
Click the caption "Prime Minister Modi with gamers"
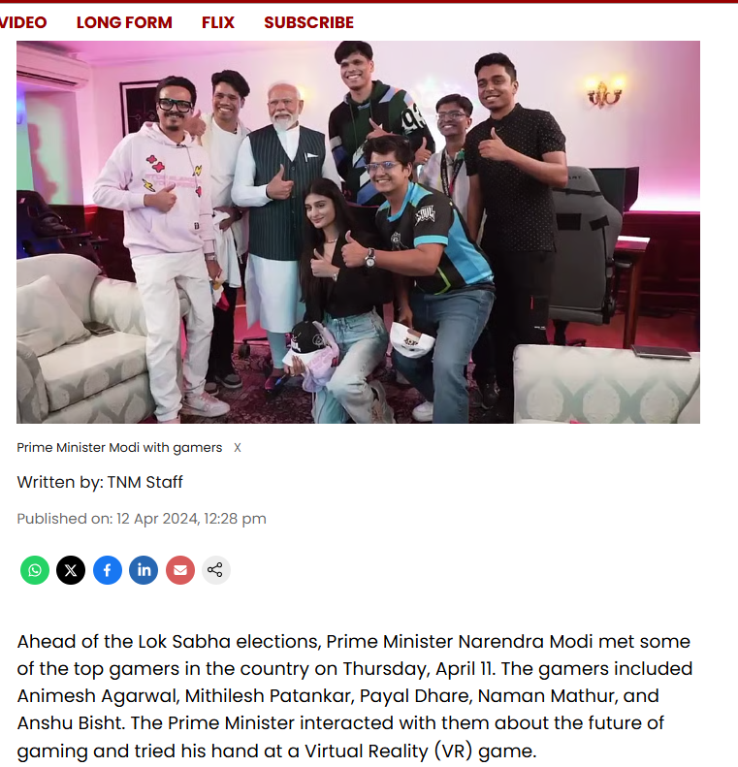tap(119, 448)
